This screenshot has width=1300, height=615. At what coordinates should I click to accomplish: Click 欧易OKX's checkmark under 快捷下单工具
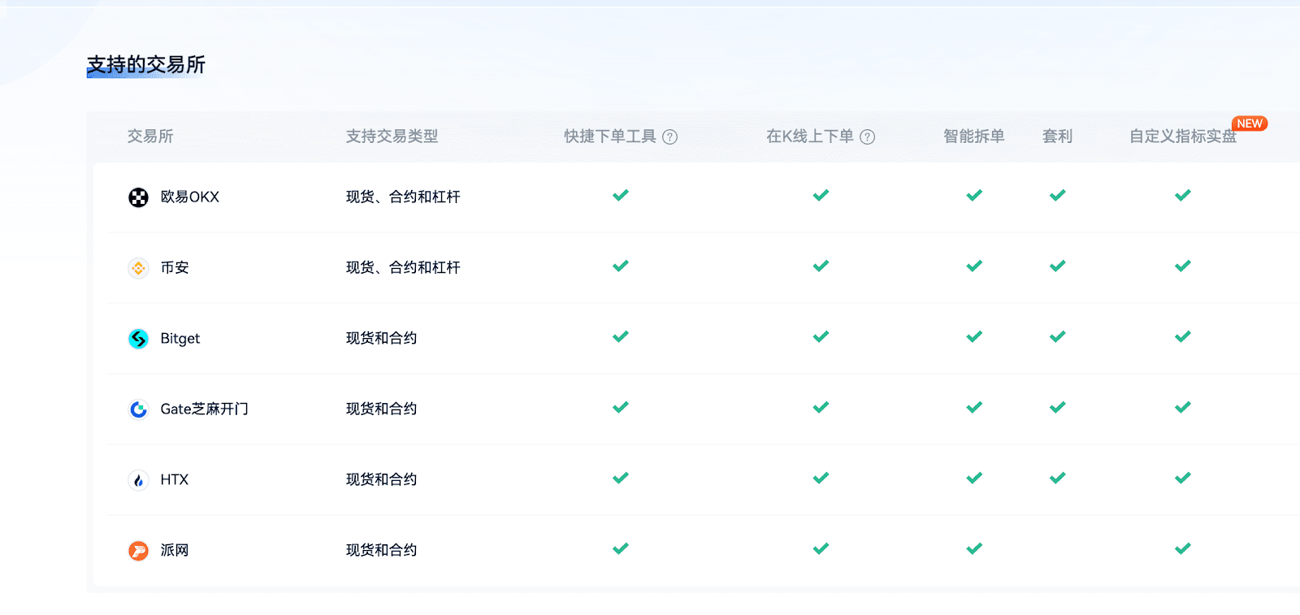[621, 195]
